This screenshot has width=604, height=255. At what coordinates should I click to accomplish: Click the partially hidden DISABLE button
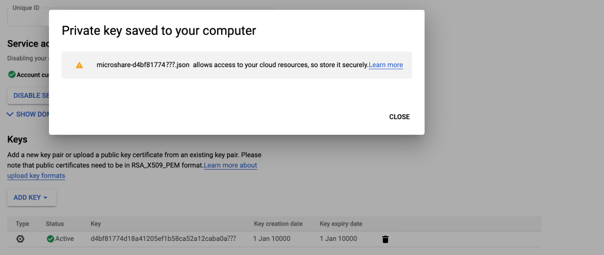pos(28,95)
